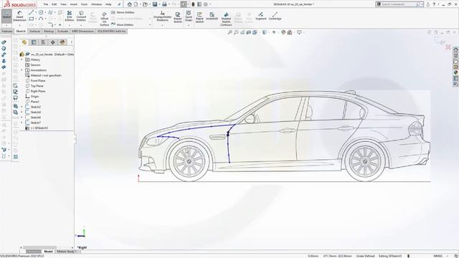Open Display/Delete Relations tool
The height and width of the screenshot is (258, 459).
(163, 16)
